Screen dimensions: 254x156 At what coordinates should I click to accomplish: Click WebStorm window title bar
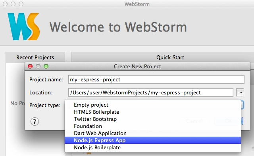(137, 4)
